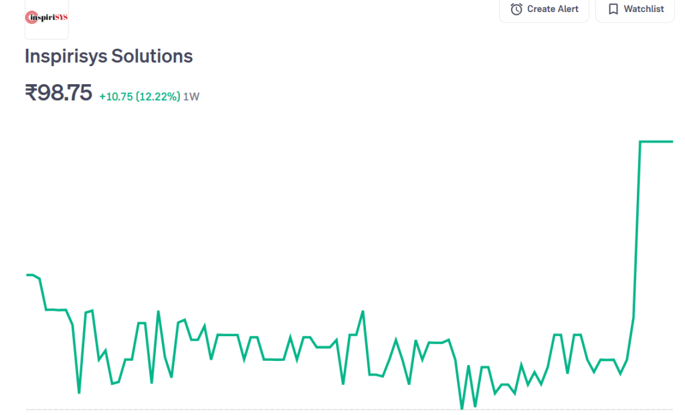Click the rupee symbol before the price
The height and width of the screenshot is (415, 685).
31,93
